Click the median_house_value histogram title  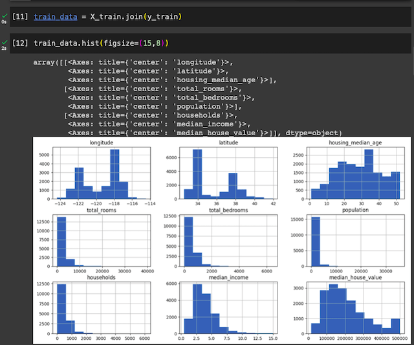pos(355,278)
